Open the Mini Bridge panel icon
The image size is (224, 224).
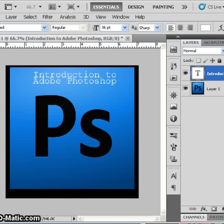(173, 49)
